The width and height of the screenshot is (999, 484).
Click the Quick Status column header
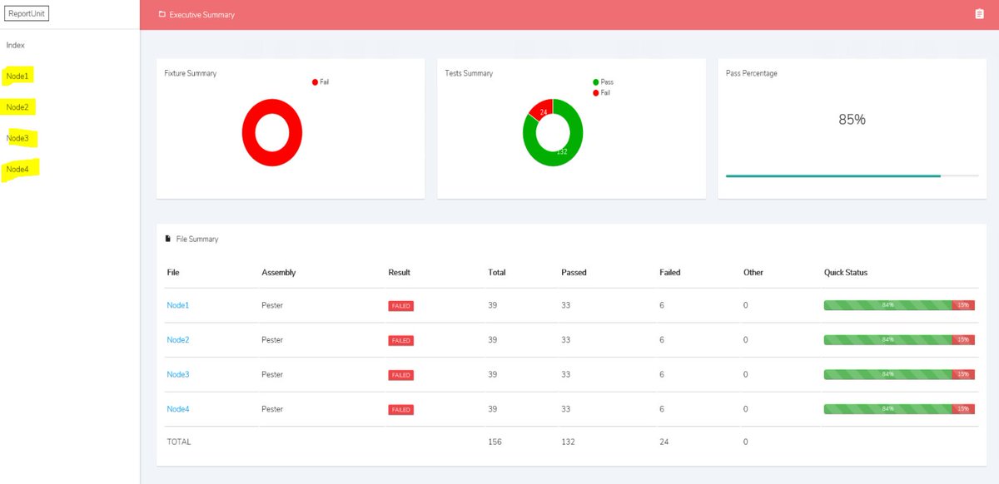tap(846, 272)
